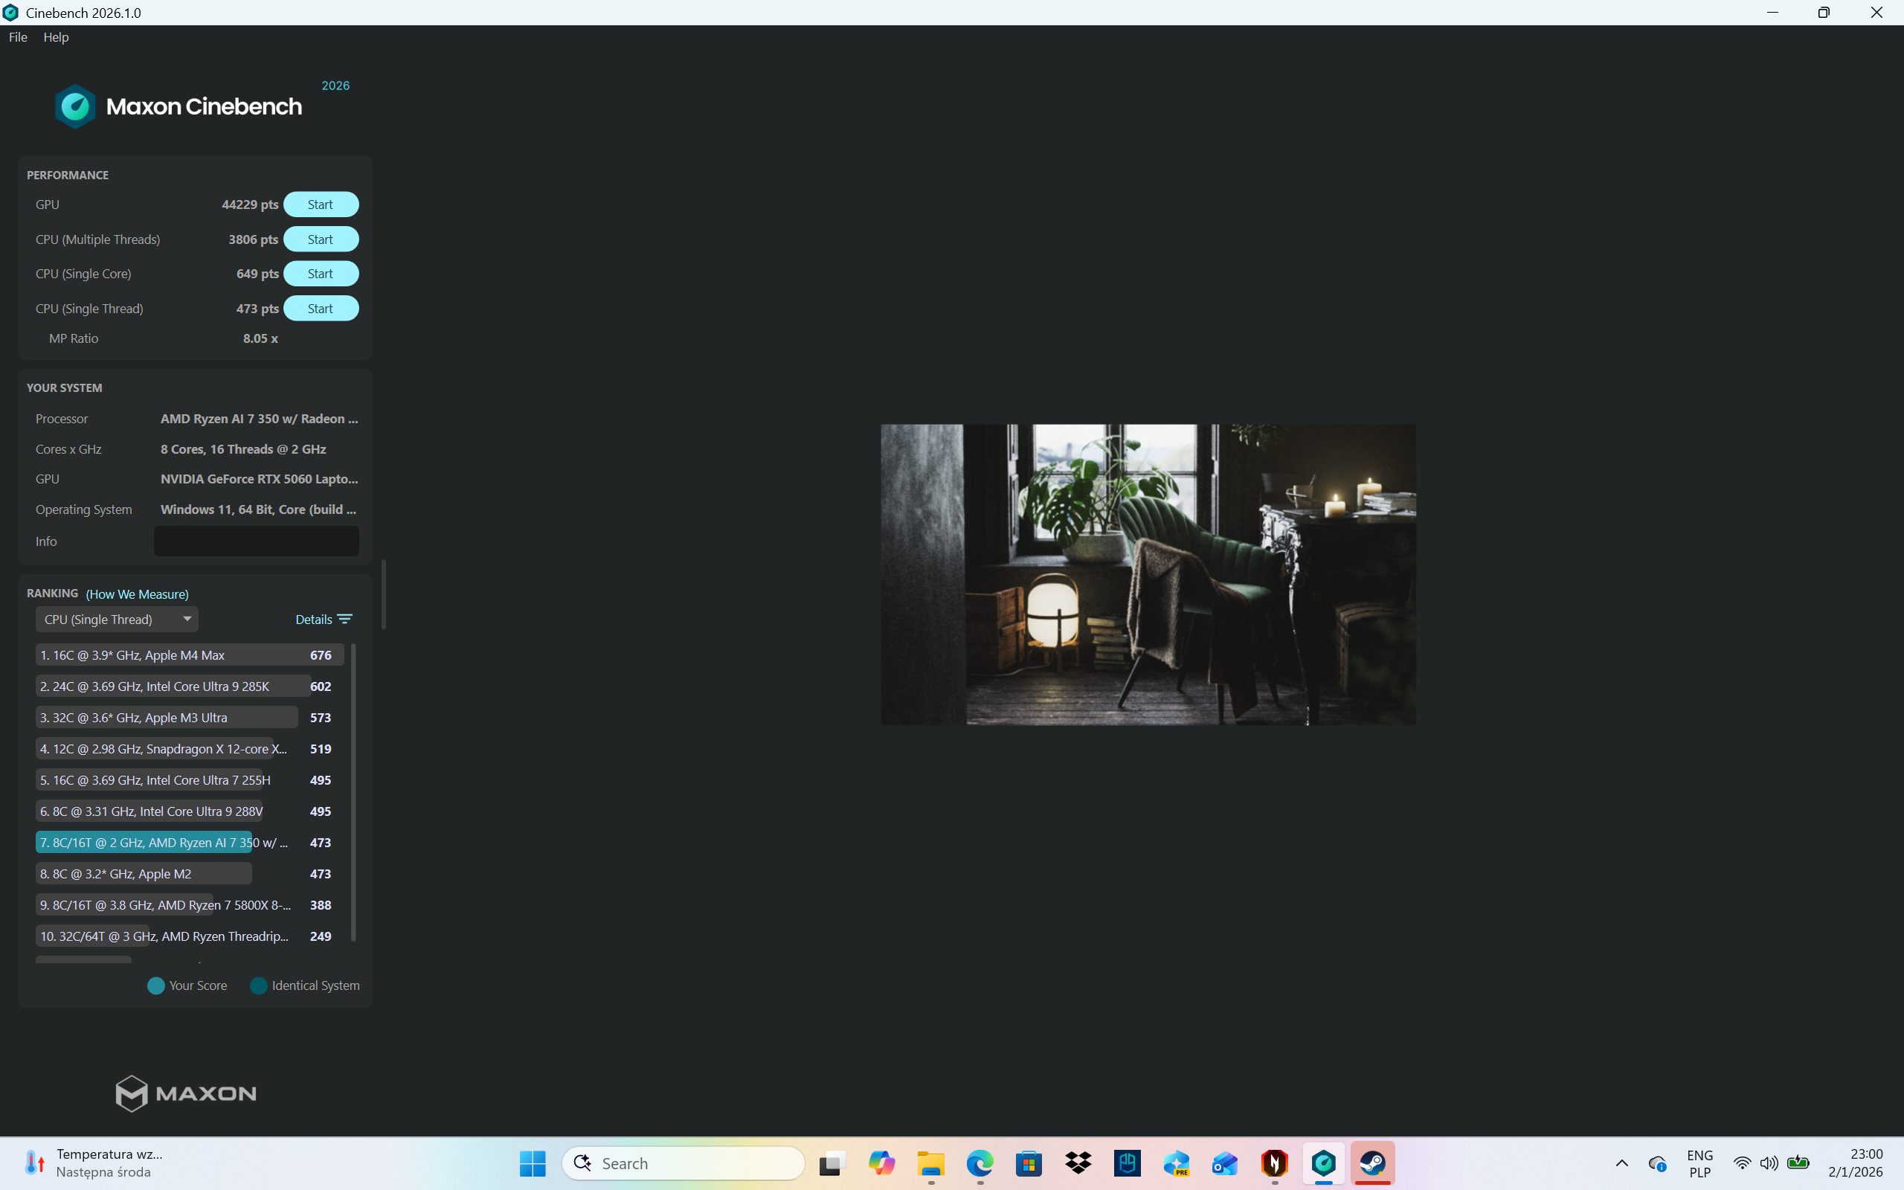1904x1190 pixels.
Task: Click the Info text field
Action: coord(256,541)
